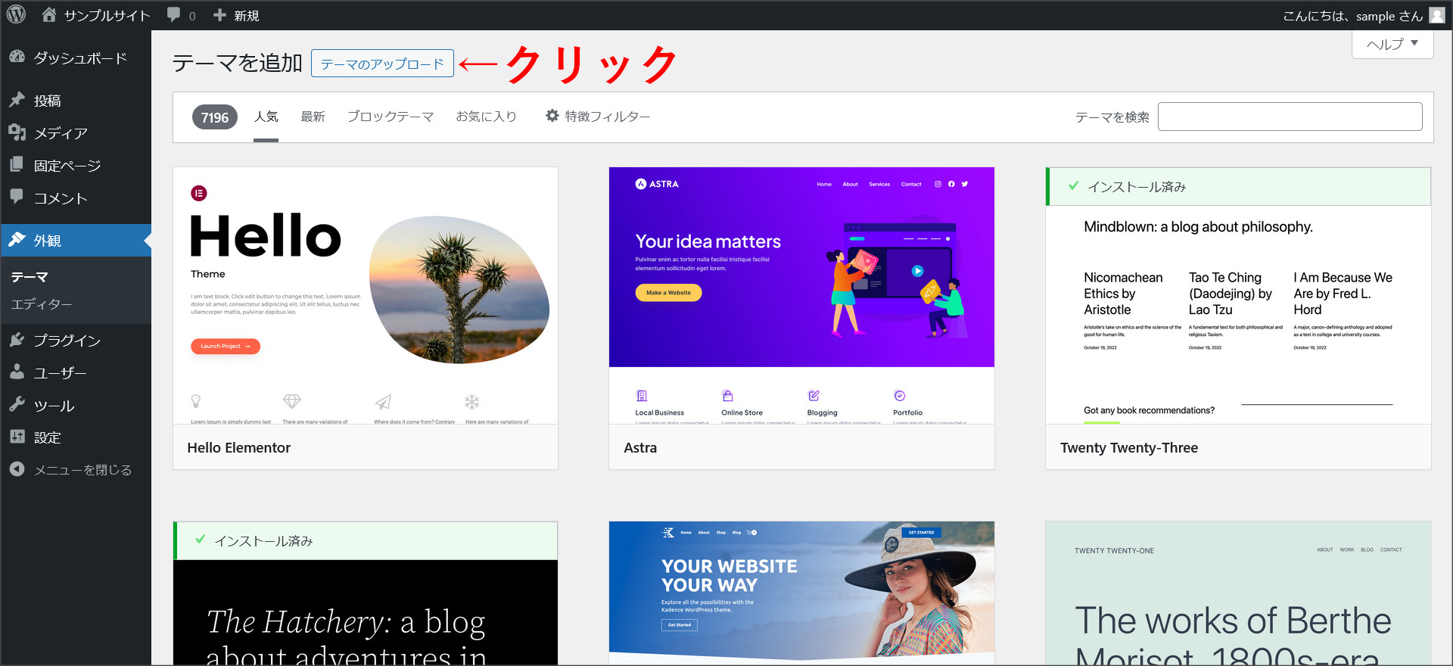The image size is (1453, 666).
Task: Click the テーマのアップロード button
Action: click(x=382, y=64)
